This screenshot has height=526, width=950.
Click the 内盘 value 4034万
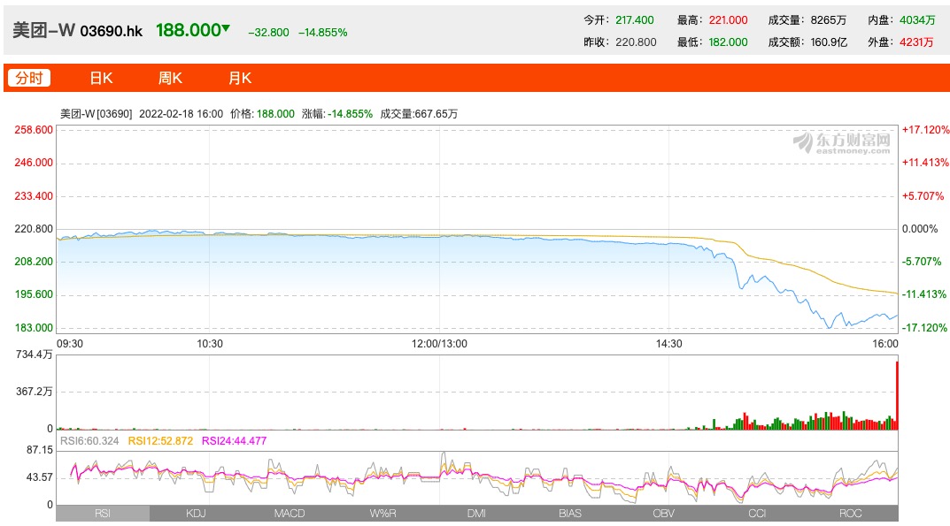point(917,20)
